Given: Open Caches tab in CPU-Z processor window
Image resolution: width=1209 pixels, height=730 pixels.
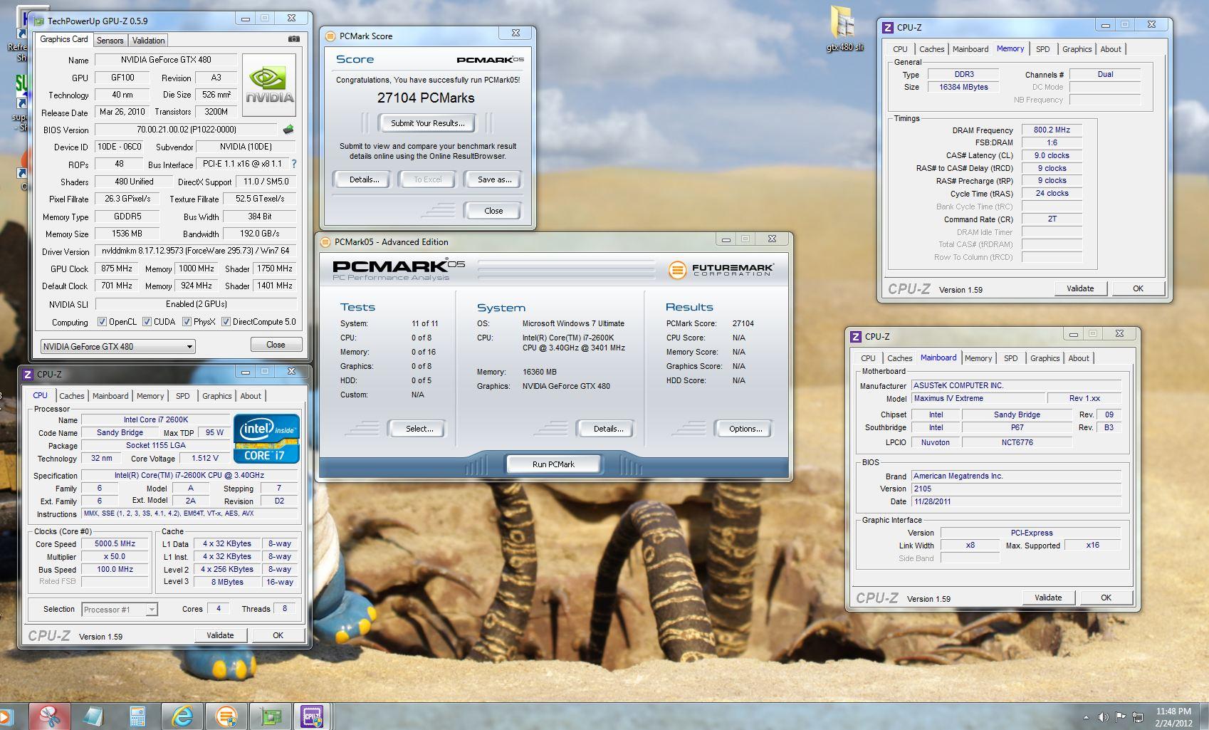Looking at the screenshot, I should (72, 396).
